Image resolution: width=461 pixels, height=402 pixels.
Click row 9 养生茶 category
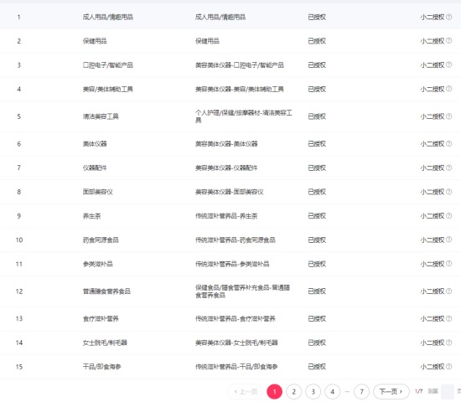[91, 216]
